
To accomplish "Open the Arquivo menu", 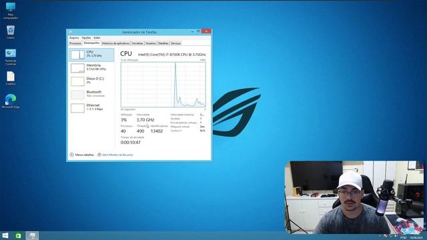I will tap(74, 38).
